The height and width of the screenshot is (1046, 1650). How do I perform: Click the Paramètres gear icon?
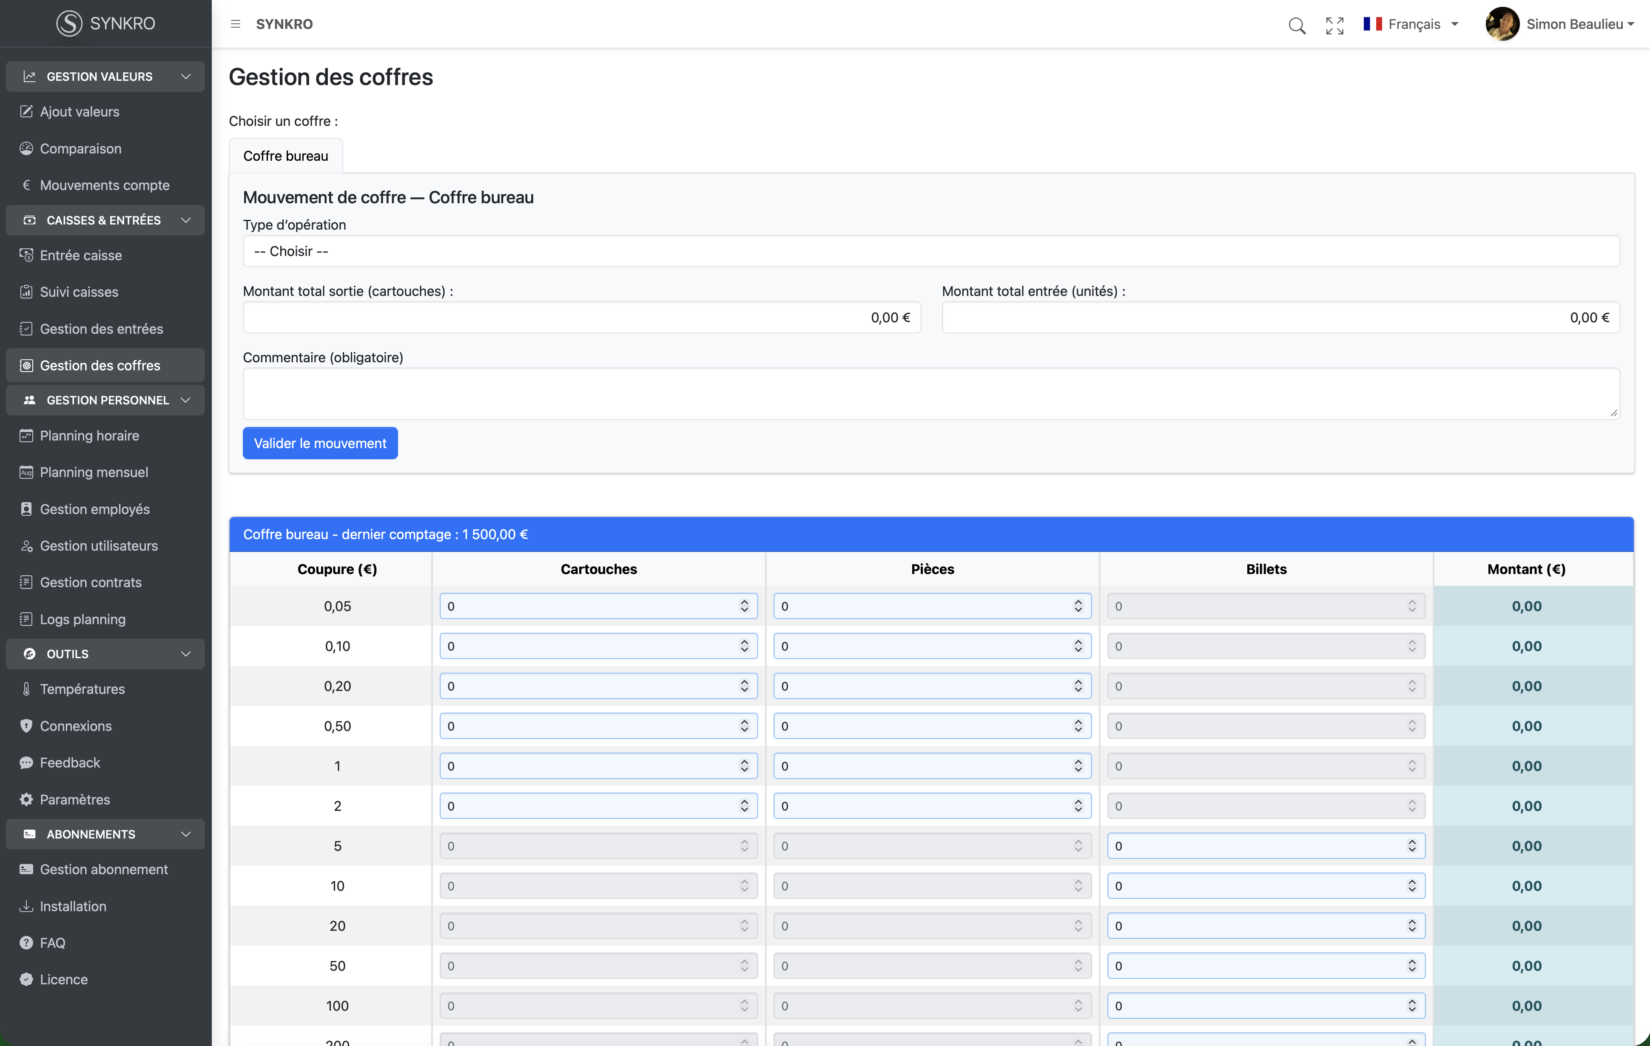pos(26,799)
